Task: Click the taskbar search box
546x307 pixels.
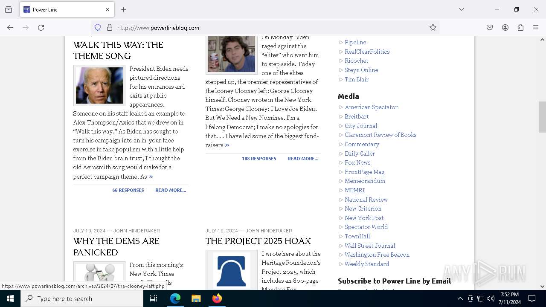Action: coord(82,298)
